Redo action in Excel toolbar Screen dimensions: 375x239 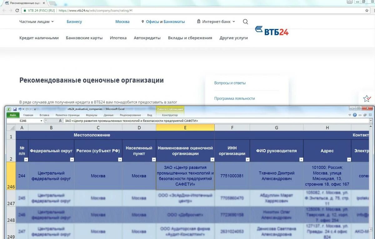point(27,109)
